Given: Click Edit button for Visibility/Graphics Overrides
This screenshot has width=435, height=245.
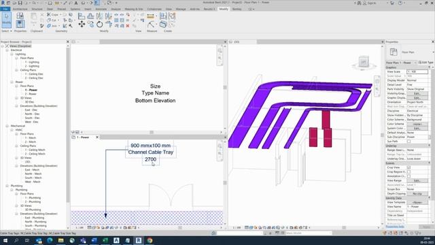Looking at the screenshot, I should pos(417,94).
